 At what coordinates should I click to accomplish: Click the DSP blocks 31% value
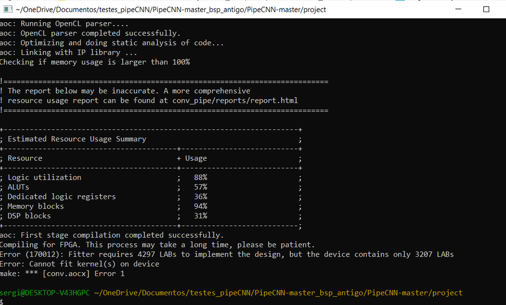coord(201,216)
